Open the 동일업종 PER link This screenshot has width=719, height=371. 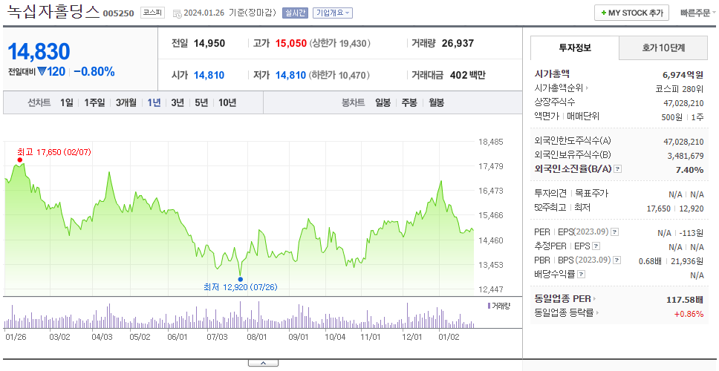pos(565,299)
